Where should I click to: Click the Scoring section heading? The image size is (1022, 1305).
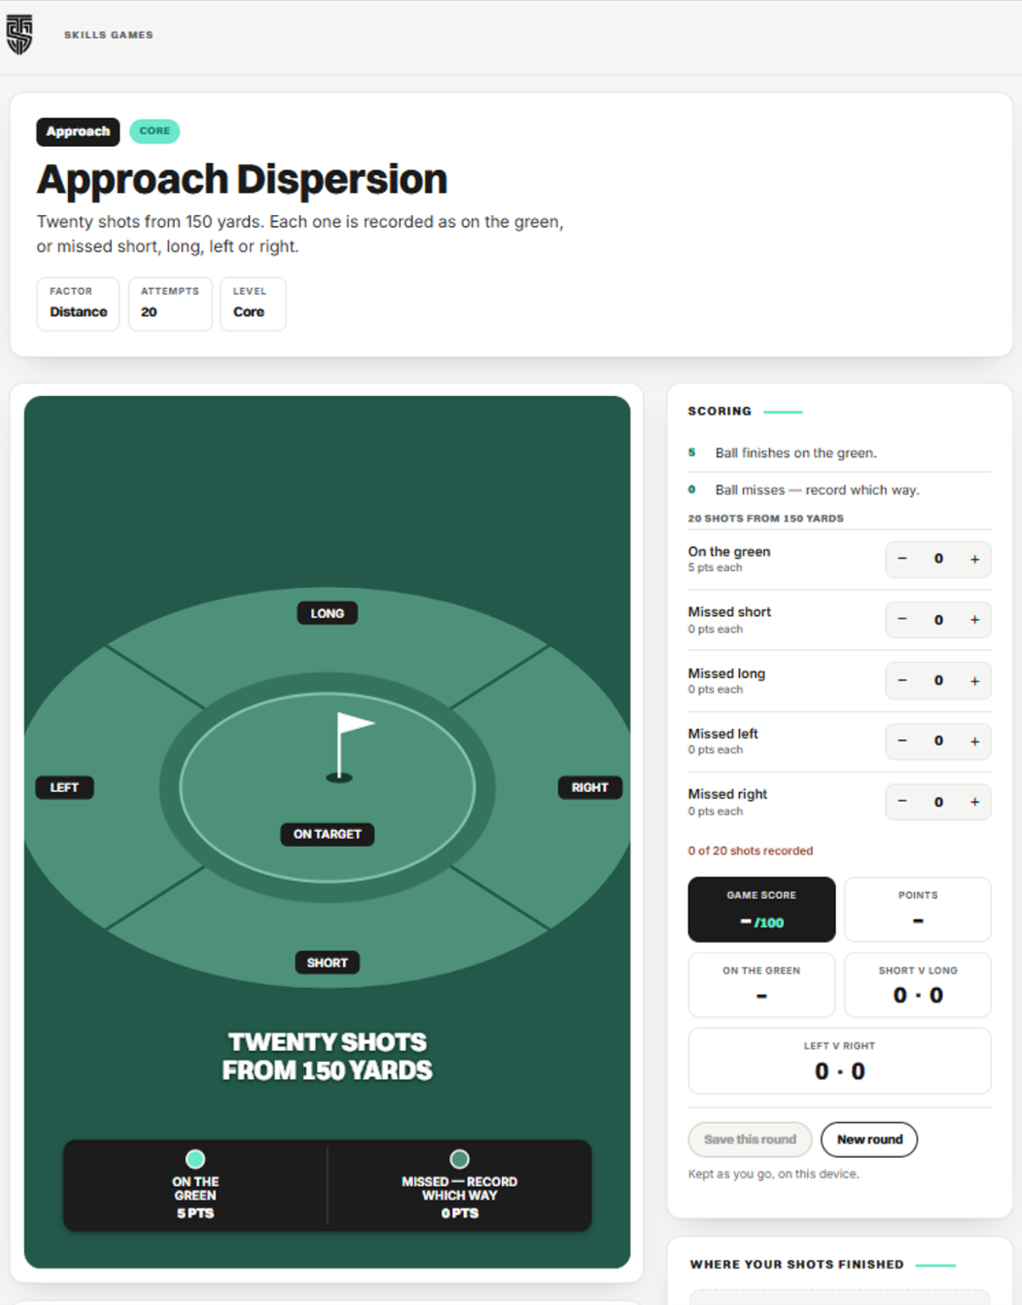(720, 411)
